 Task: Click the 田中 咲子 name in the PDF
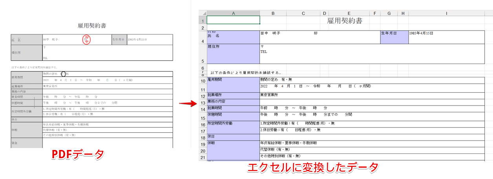pyautogui.click(x=51, y=40)
